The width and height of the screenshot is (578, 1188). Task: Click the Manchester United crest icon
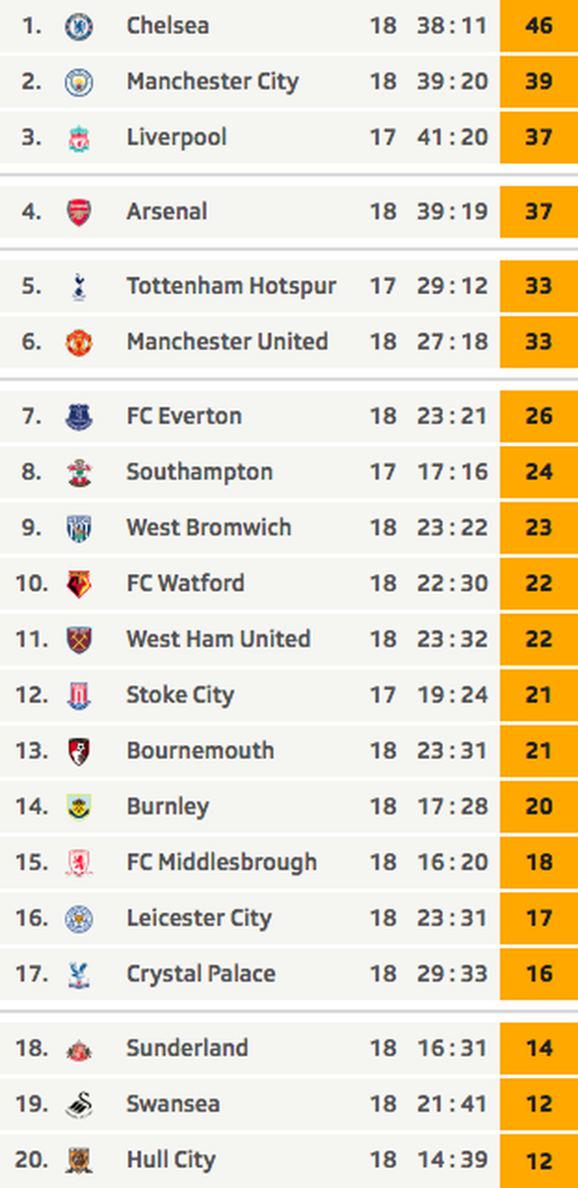click(78, 342)
